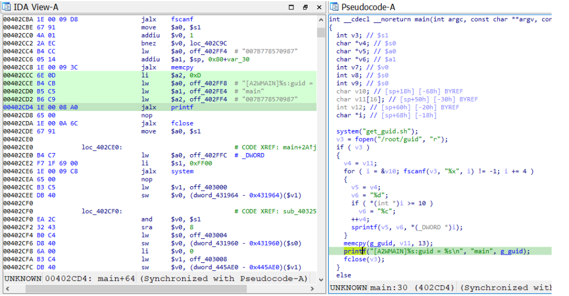Click the "int v8" declaration line

(x=362, y=75)
